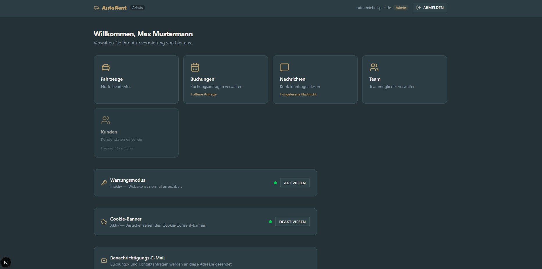Click the Nachrichten speech bubble icon
The image size is (542, 269).
pyautogui.click(x=285, y=67)
